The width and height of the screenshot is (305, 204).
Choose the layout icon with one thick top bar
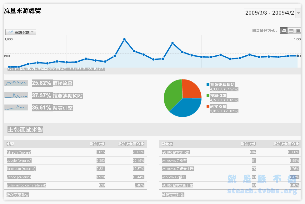coord(291,31)
